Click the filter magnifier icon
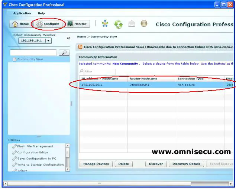The width and height of the screenshot is (236, 189). pos(81,71)
